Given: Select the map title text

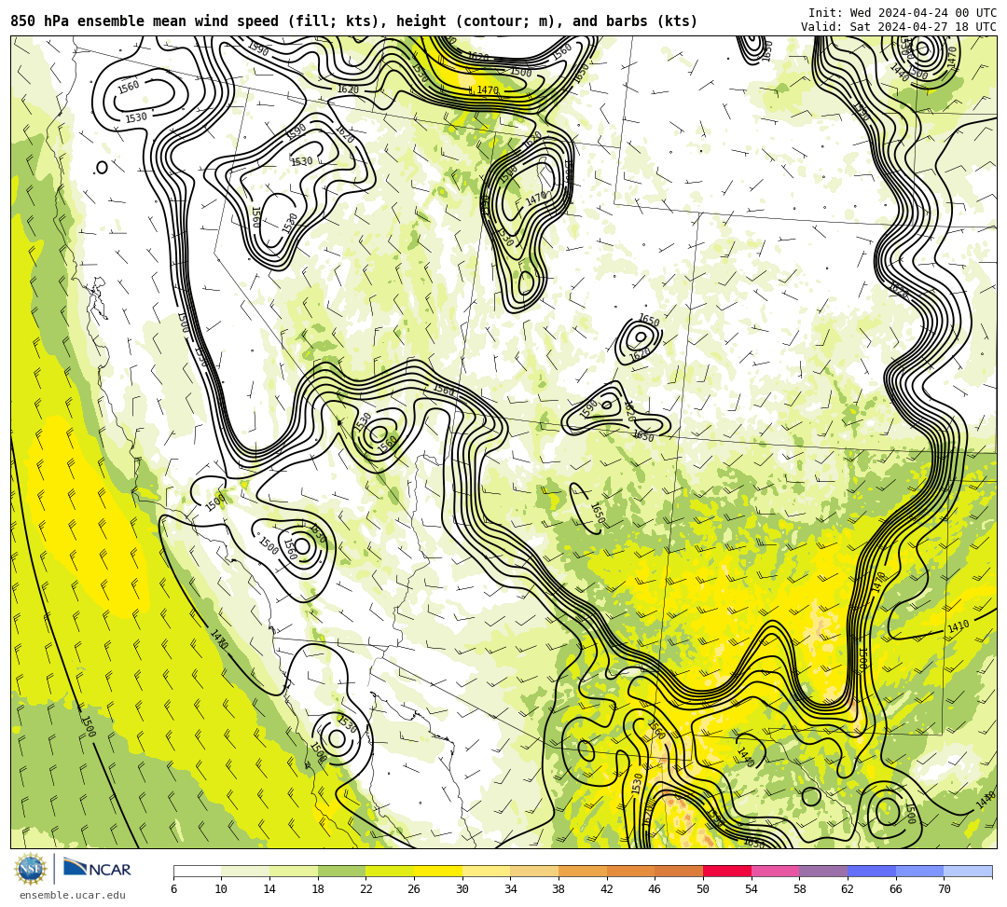Looking at the screenshot, I should pyautogui.click(x=354, y=21).
